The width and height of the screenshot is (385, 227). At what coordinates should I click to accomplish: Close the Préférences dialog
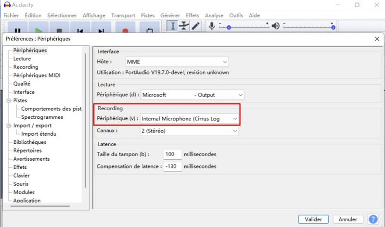point(377,39)
